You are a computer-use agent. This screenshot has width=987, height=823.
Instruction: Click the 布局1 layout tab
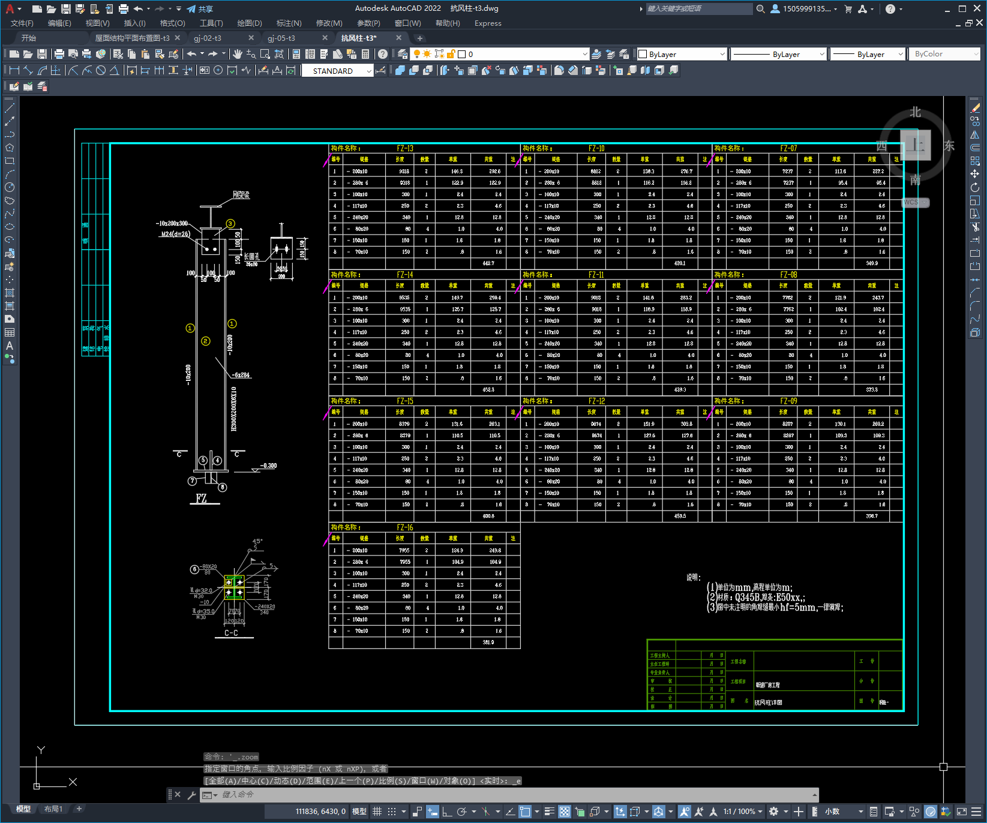tap(53, 809)
